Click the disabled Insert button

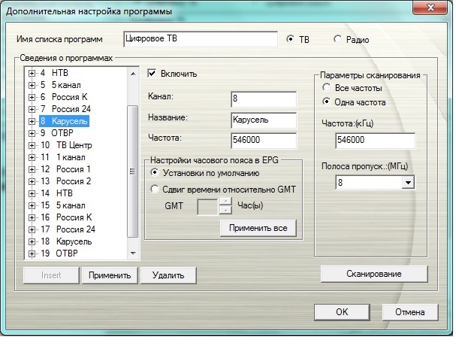click(x=51, y=275)
